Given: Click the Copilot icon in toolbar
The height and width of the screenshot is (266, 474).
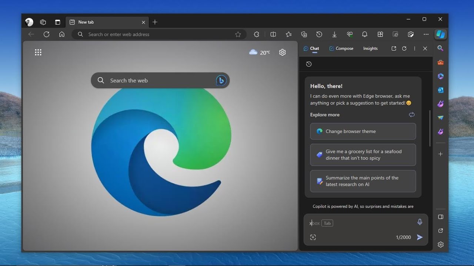Looking at the screenshot, I should coord(440,34).
